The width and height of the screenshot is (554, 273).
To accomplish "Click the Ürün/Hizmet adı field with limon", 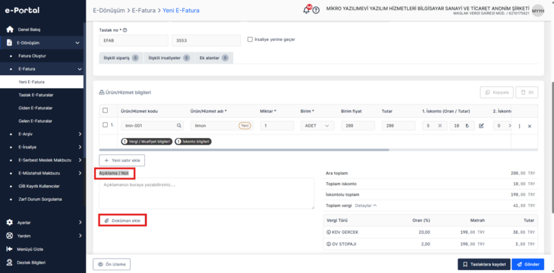I will tap(222, 126).
